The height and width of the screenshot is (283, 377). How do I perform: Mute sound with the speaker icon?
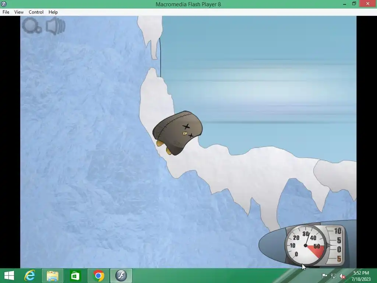56,26
